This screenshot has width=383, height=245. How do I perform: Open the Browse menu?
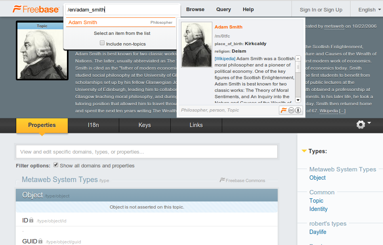pyautogui.click(x=195, y=9)
